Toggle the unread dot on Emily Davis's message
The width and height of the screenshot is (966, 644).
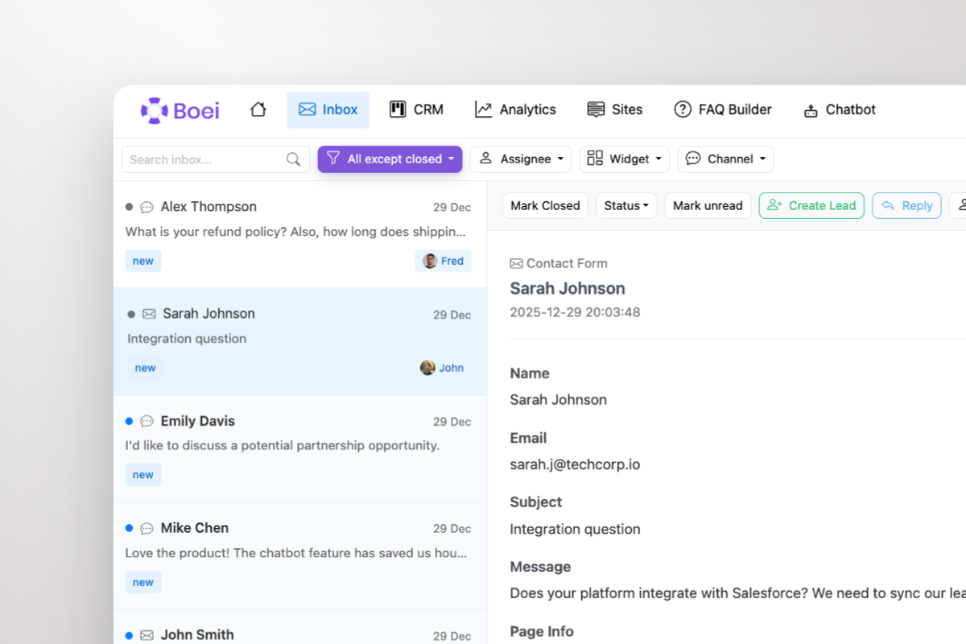click(x=128, y=420)
